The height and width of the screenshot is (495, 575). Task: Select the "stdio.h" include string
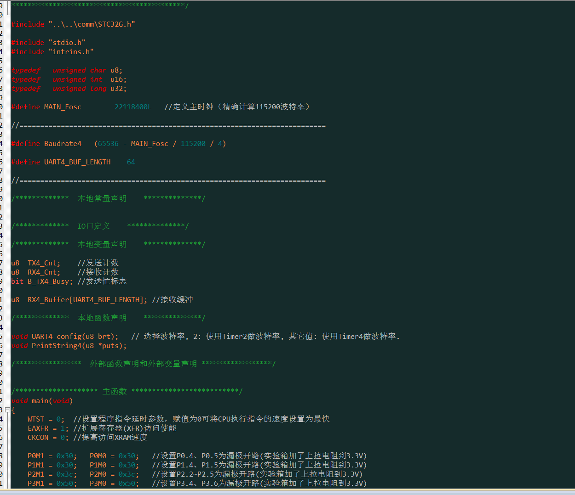pos(67,43)
